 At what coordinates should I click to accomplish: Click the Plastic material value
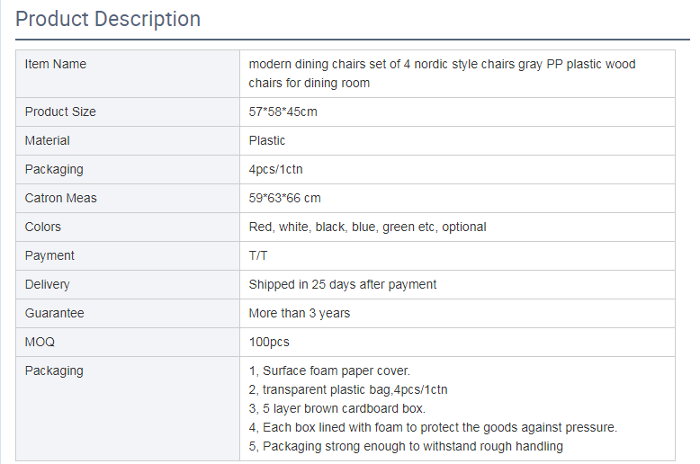coord(267,140)
